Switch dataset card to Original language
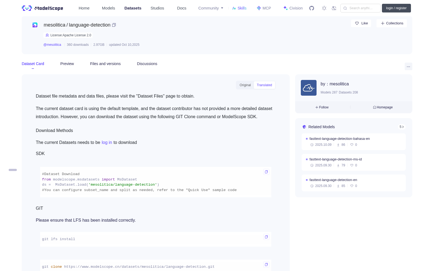This screenshot has height=271, width=434. click(x=245, y=85)
